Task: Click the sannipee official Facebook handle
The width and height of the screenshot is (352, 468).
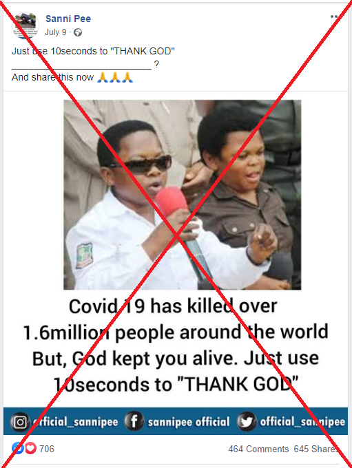Action: 189,422
